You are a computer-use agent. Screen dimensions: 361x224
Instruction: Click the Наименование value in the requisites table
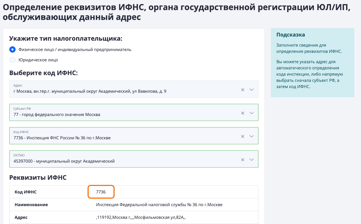pos(159,205)
